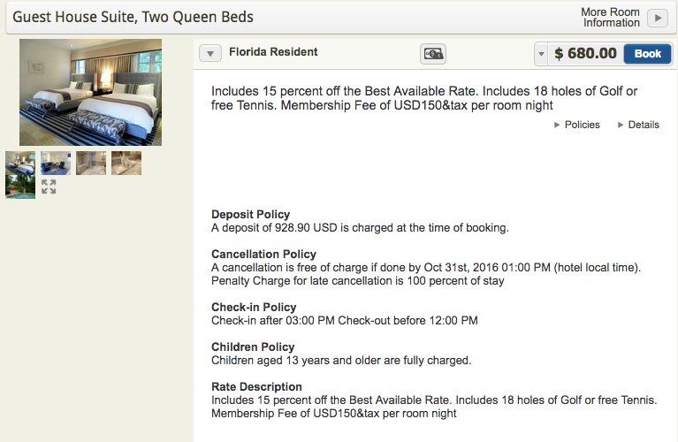678x442 pixels.
Task: Click the large bedroom main photo
Action: click(90, 92)
